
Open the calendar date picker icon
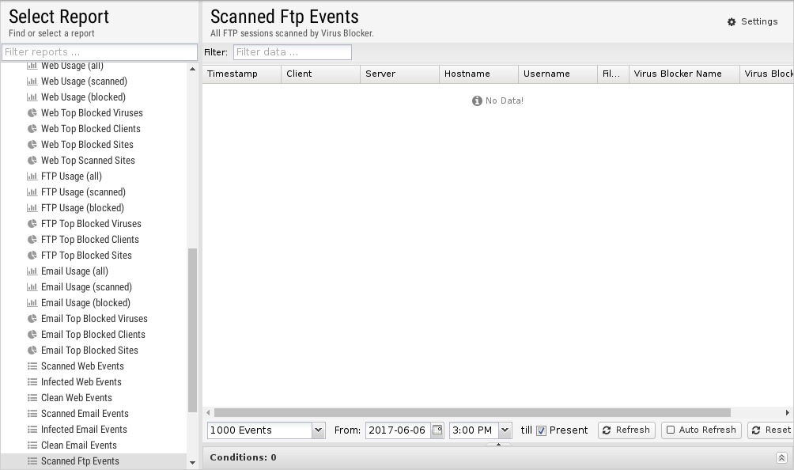[437, 430]
